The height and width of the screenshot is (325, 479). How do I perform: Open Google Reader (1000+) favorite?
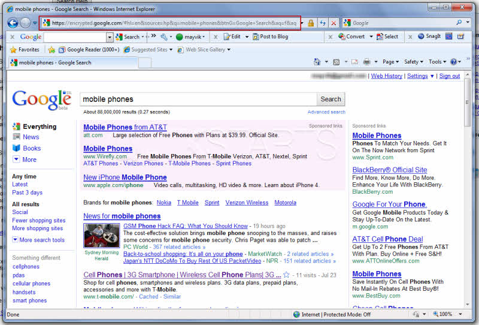coord(89,50)
